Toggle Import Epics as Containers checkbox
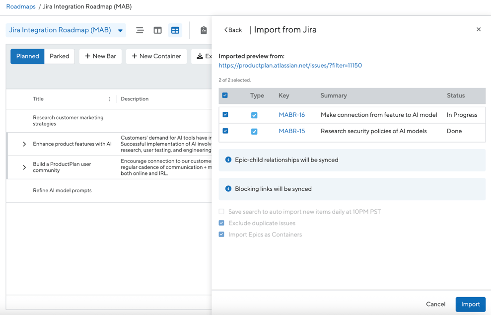The width and height of the screenshot is (491, 315). [x=221, y=234]
